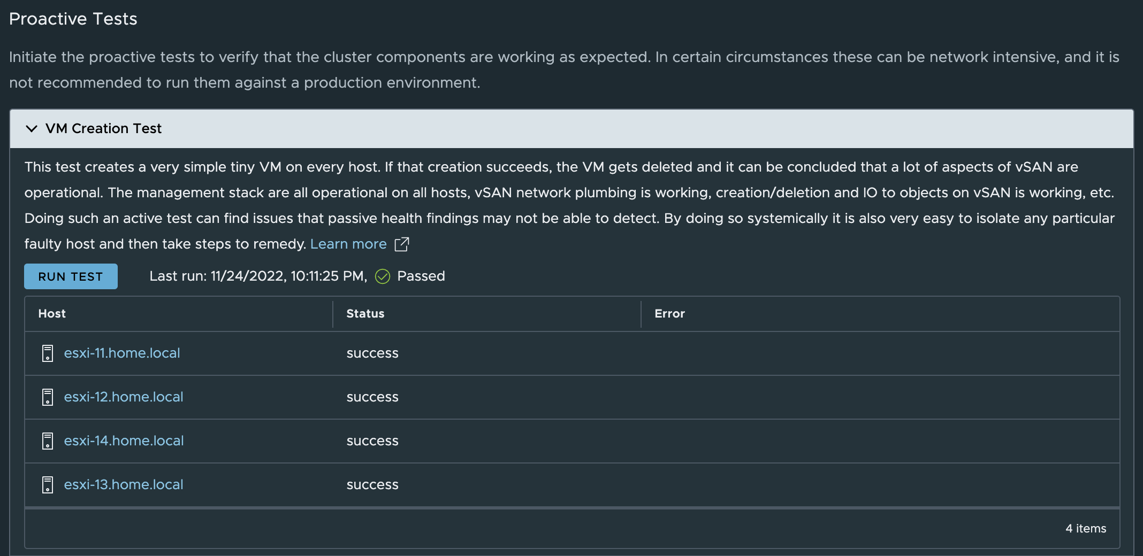
Task: Click the server icon beside esxi-11.home.local
Action: pyautogui.click(x=47, y=353)
